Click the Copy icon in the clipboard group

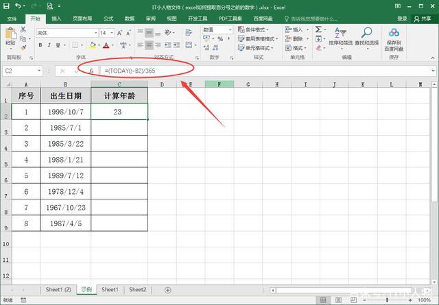point(23,38)
